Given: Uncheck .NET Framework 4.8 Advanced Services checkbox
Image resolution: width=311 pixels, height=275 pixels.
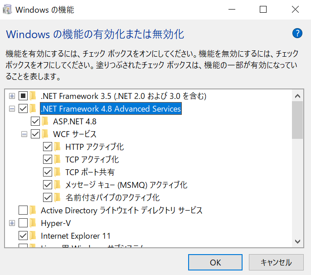Looking at the screenshot, I should point(23,109).
